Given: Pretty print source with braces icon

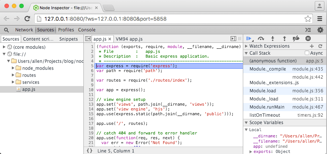Looking at the screenshot, I should click(x=89, y=151).
